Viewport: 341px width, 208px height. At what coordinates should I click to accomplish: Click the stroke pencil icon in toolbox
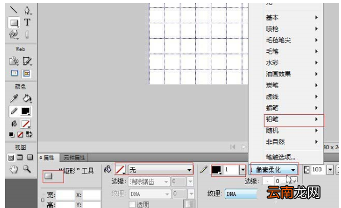click(14, 111)
